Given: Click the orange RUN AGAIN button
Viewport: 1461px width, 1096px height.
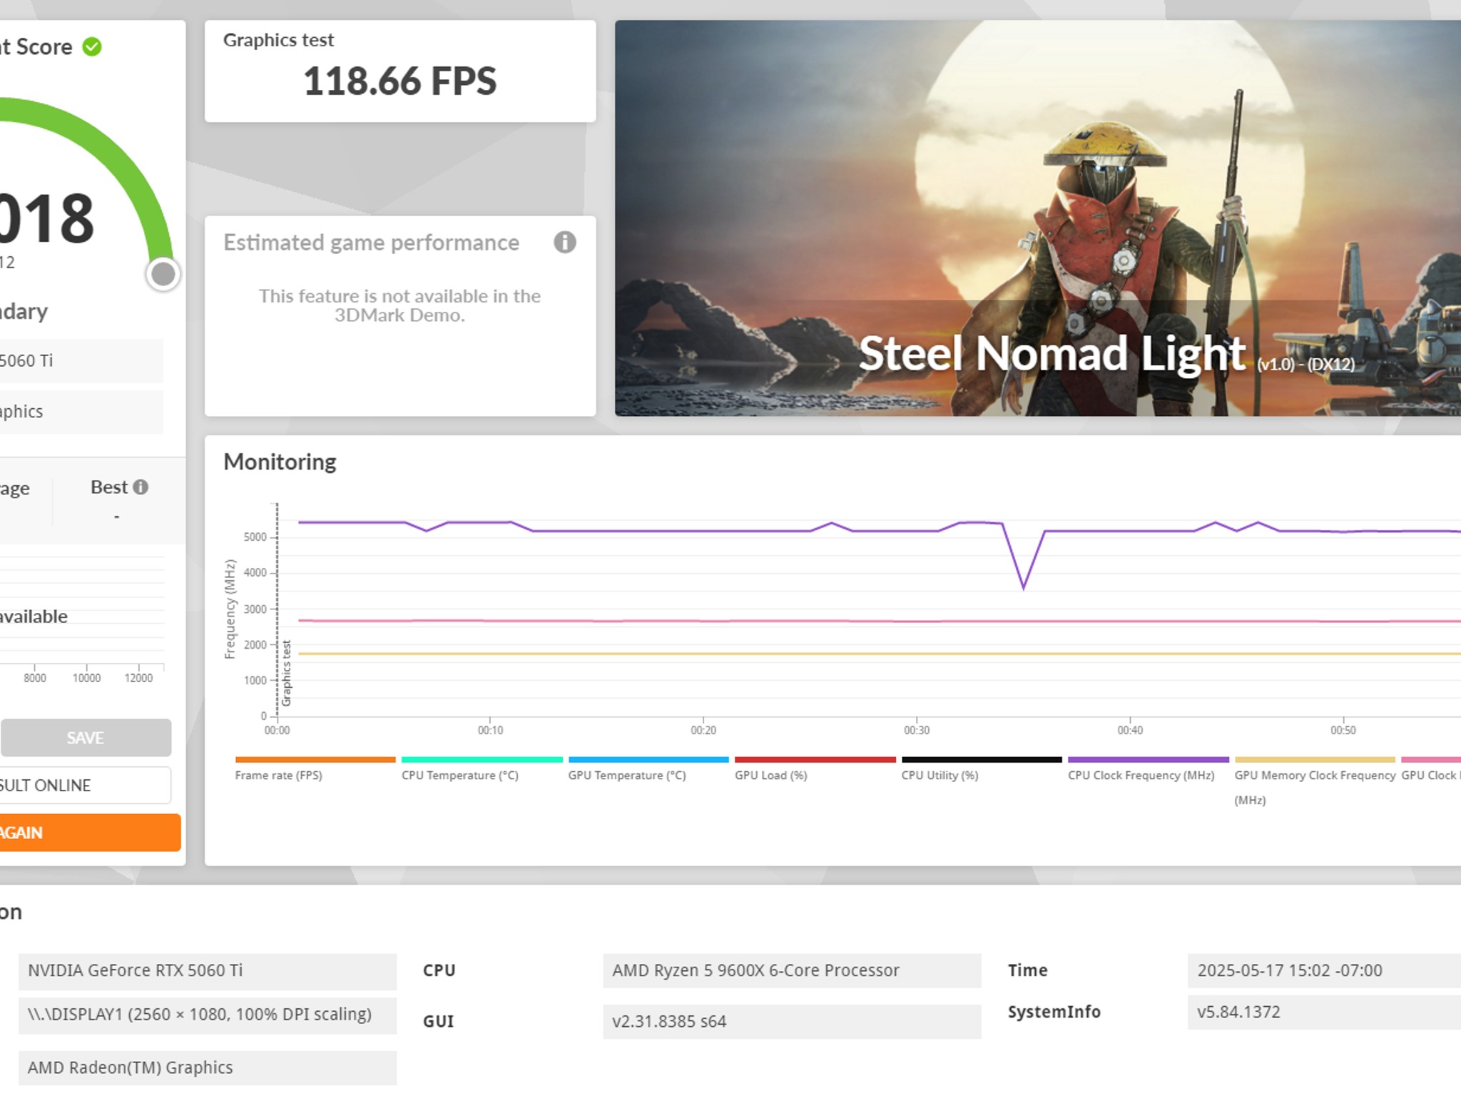Looking at the screenshot, I should click(x=90, y=833).
